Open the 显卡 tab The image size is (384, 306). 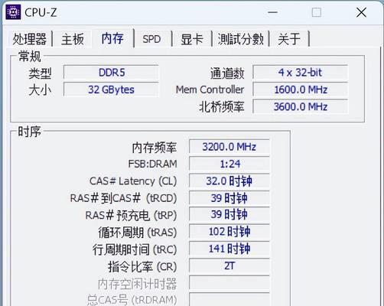(192, 39)
